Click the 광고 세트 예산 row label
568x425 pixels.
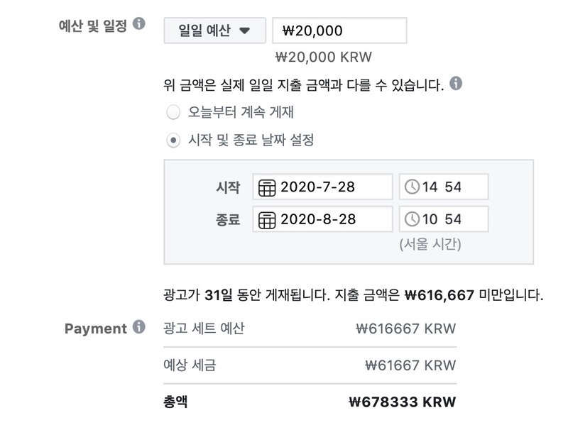coord(204,329)
